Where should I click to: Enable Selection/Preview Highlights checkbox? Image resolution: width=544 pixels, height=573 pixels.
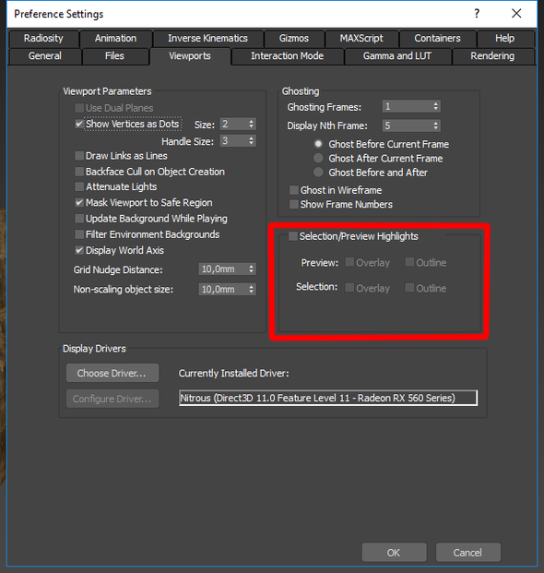tap(293, 236)
